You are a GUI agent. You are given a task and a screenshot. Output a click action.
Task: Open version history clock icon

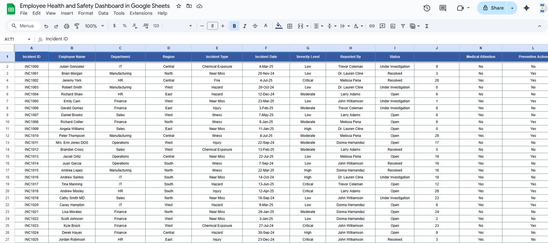(x=426, y=8)
